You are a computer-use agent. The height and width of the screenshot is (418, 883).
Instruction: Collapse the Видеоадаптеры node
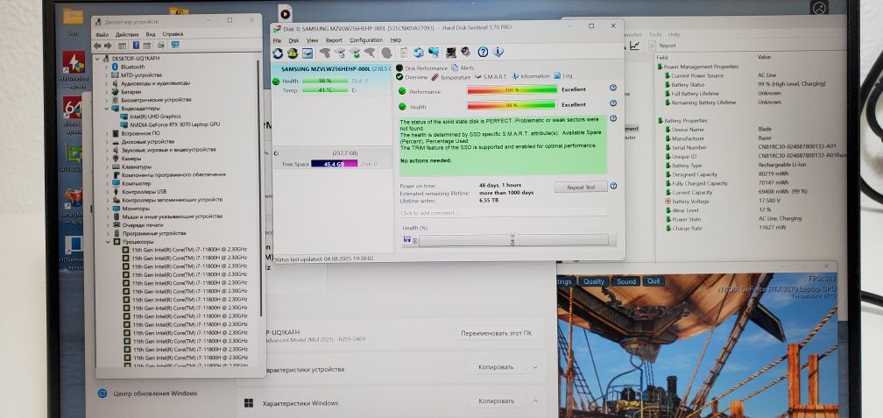coord(107,108)
